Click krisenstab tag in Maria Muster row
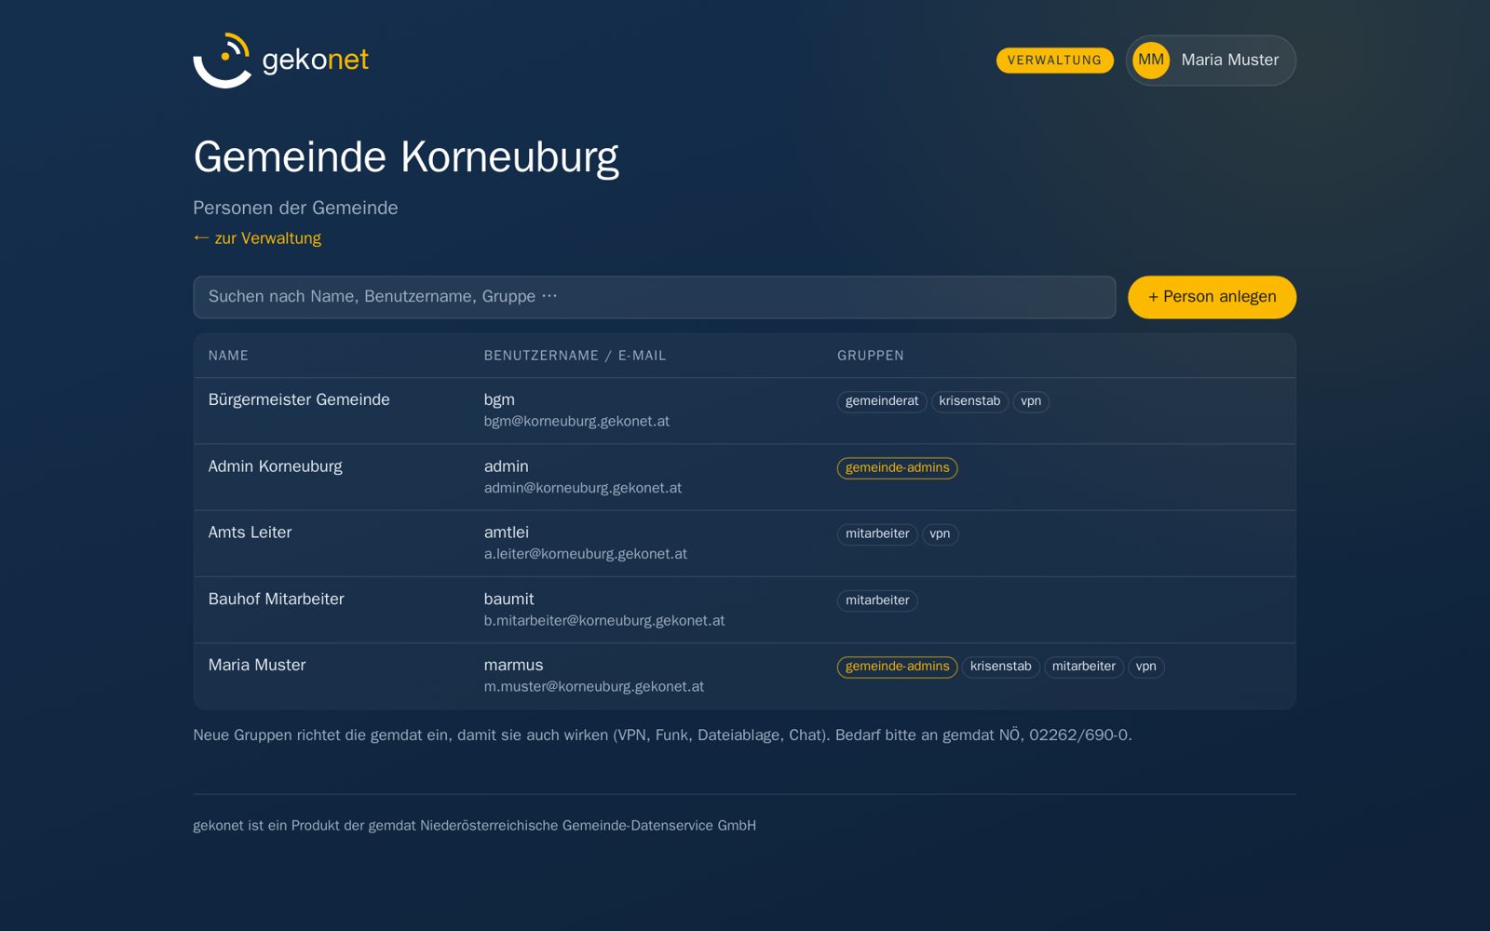The width and height of the screenshot is (1490, 931). click(x=1001, y=667)
